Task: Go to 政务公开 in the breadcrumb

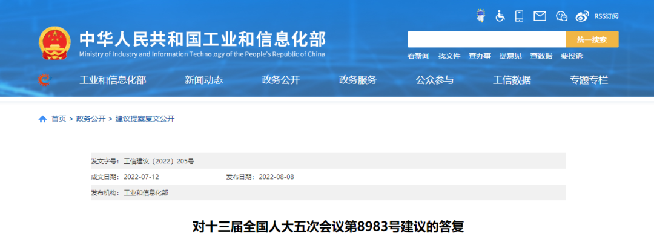Action: [x=91, y=119]
